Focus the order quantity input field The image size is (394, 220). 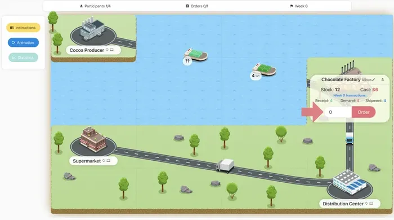pos(338,112)
